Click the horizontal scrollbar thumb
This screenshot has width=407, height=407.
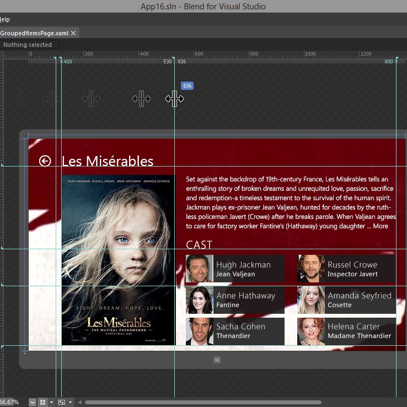click(203, 403)
